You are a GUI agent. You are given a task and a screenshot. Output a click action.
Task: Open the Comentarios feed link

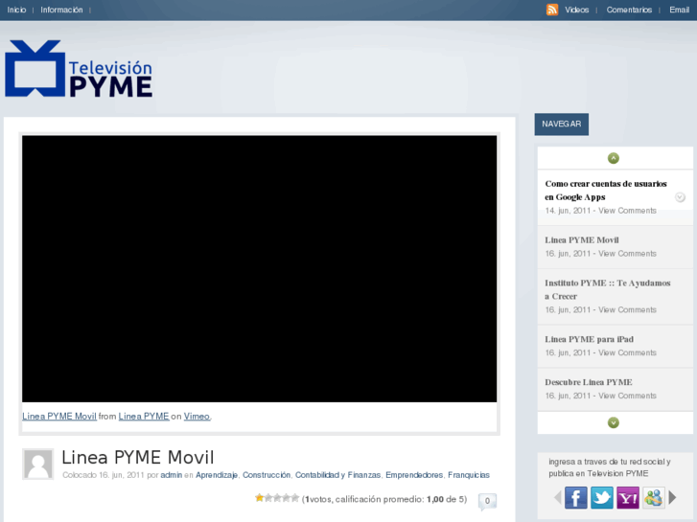click(629, 10)
